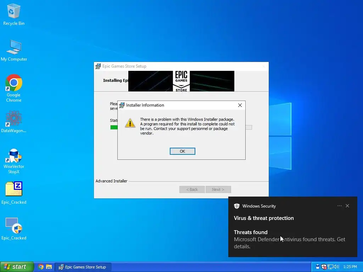Select the My Computer desktop icon
This screenshot has width=363, height=272.
point(14,50)
